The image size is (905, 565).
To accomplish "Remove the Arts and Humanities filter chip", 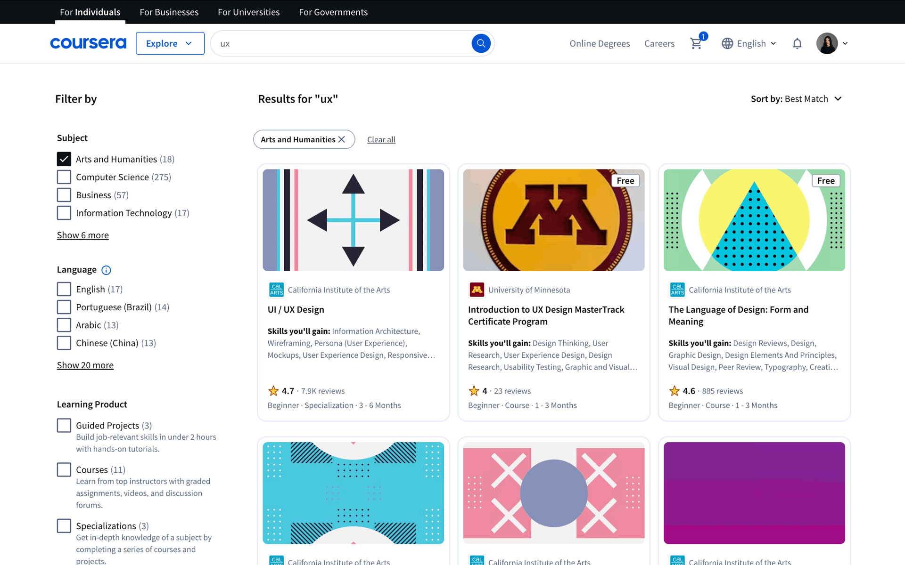I will pyautogui.click(x=342, y=139).
